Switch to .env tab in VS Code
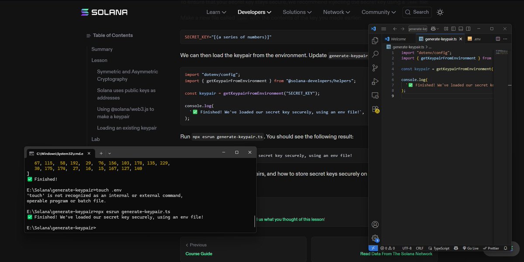This screenshot has height=262, width=524. point(474,39)
